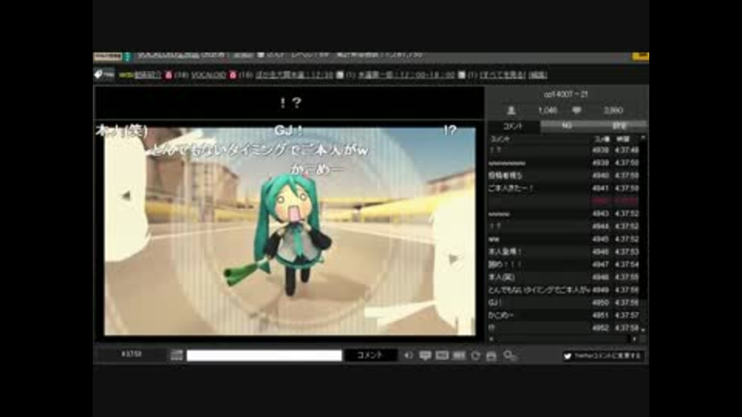This screenshot has height=417, width=742.
Task: Select comment row 'GJ!' in the list
Action: [x=563, y=303]
